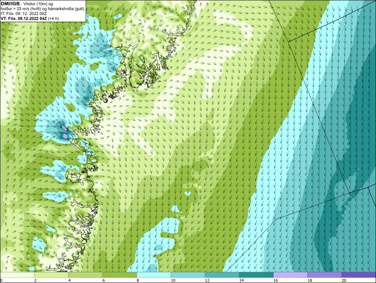Image resolution: width=376 pixels, height=283 pixels.
Task: Click the color scale label '4'
Action: pos(70,280)
